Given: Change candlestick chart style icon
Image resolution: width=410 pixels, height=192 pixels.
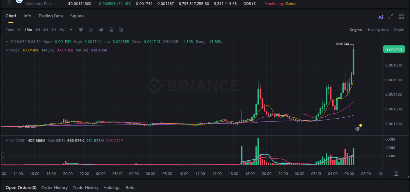Looking at the screenshot, I should coord(101,30).
